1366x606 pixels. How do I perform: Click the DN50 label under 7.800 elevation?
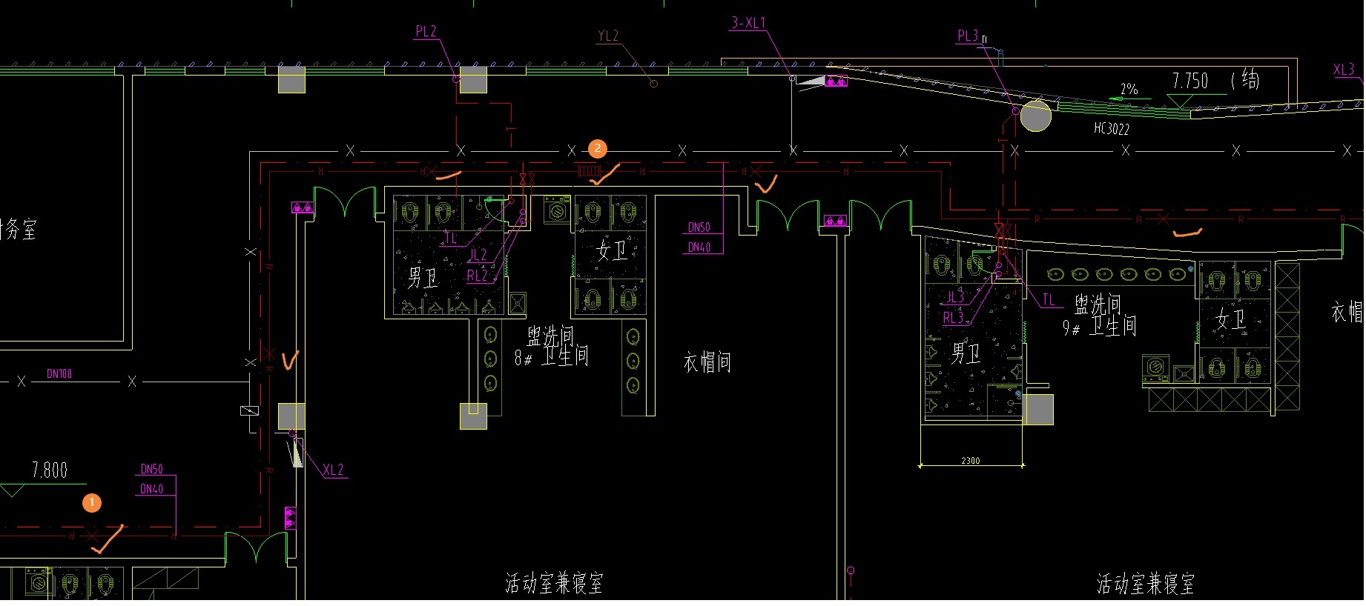(151, 470)
